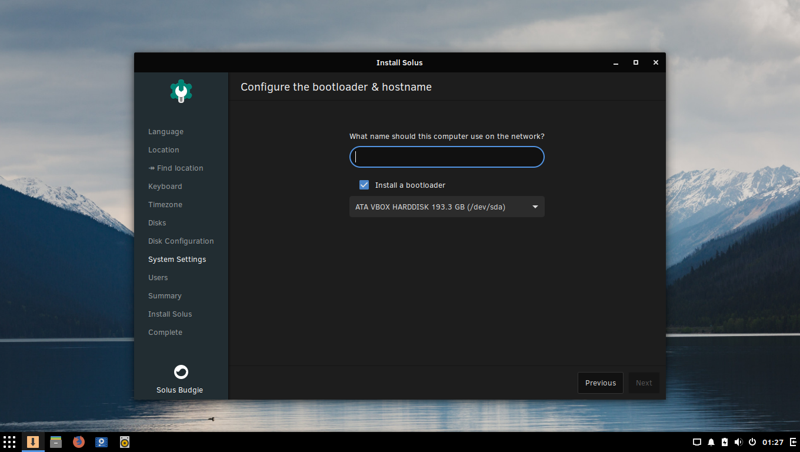Open the video player taskbar icon

(102, 442)
